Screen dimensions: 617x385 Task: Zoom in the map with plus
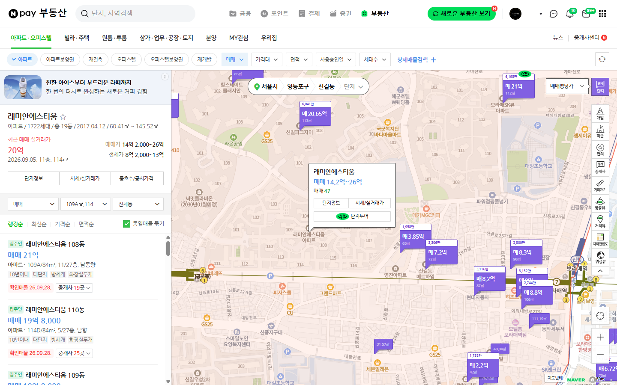[x=600, y=337]
